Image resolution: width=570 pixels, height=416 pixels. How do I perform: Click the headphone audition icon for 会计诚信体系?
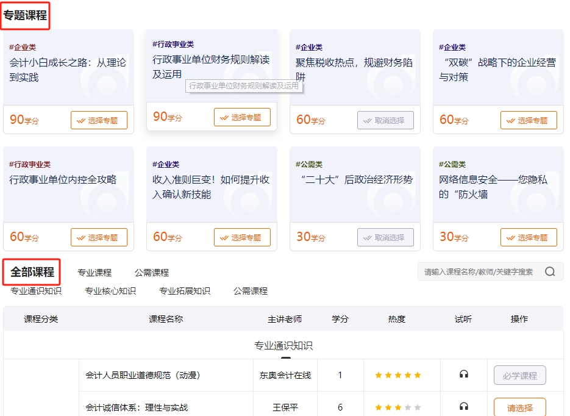point(464,406)
